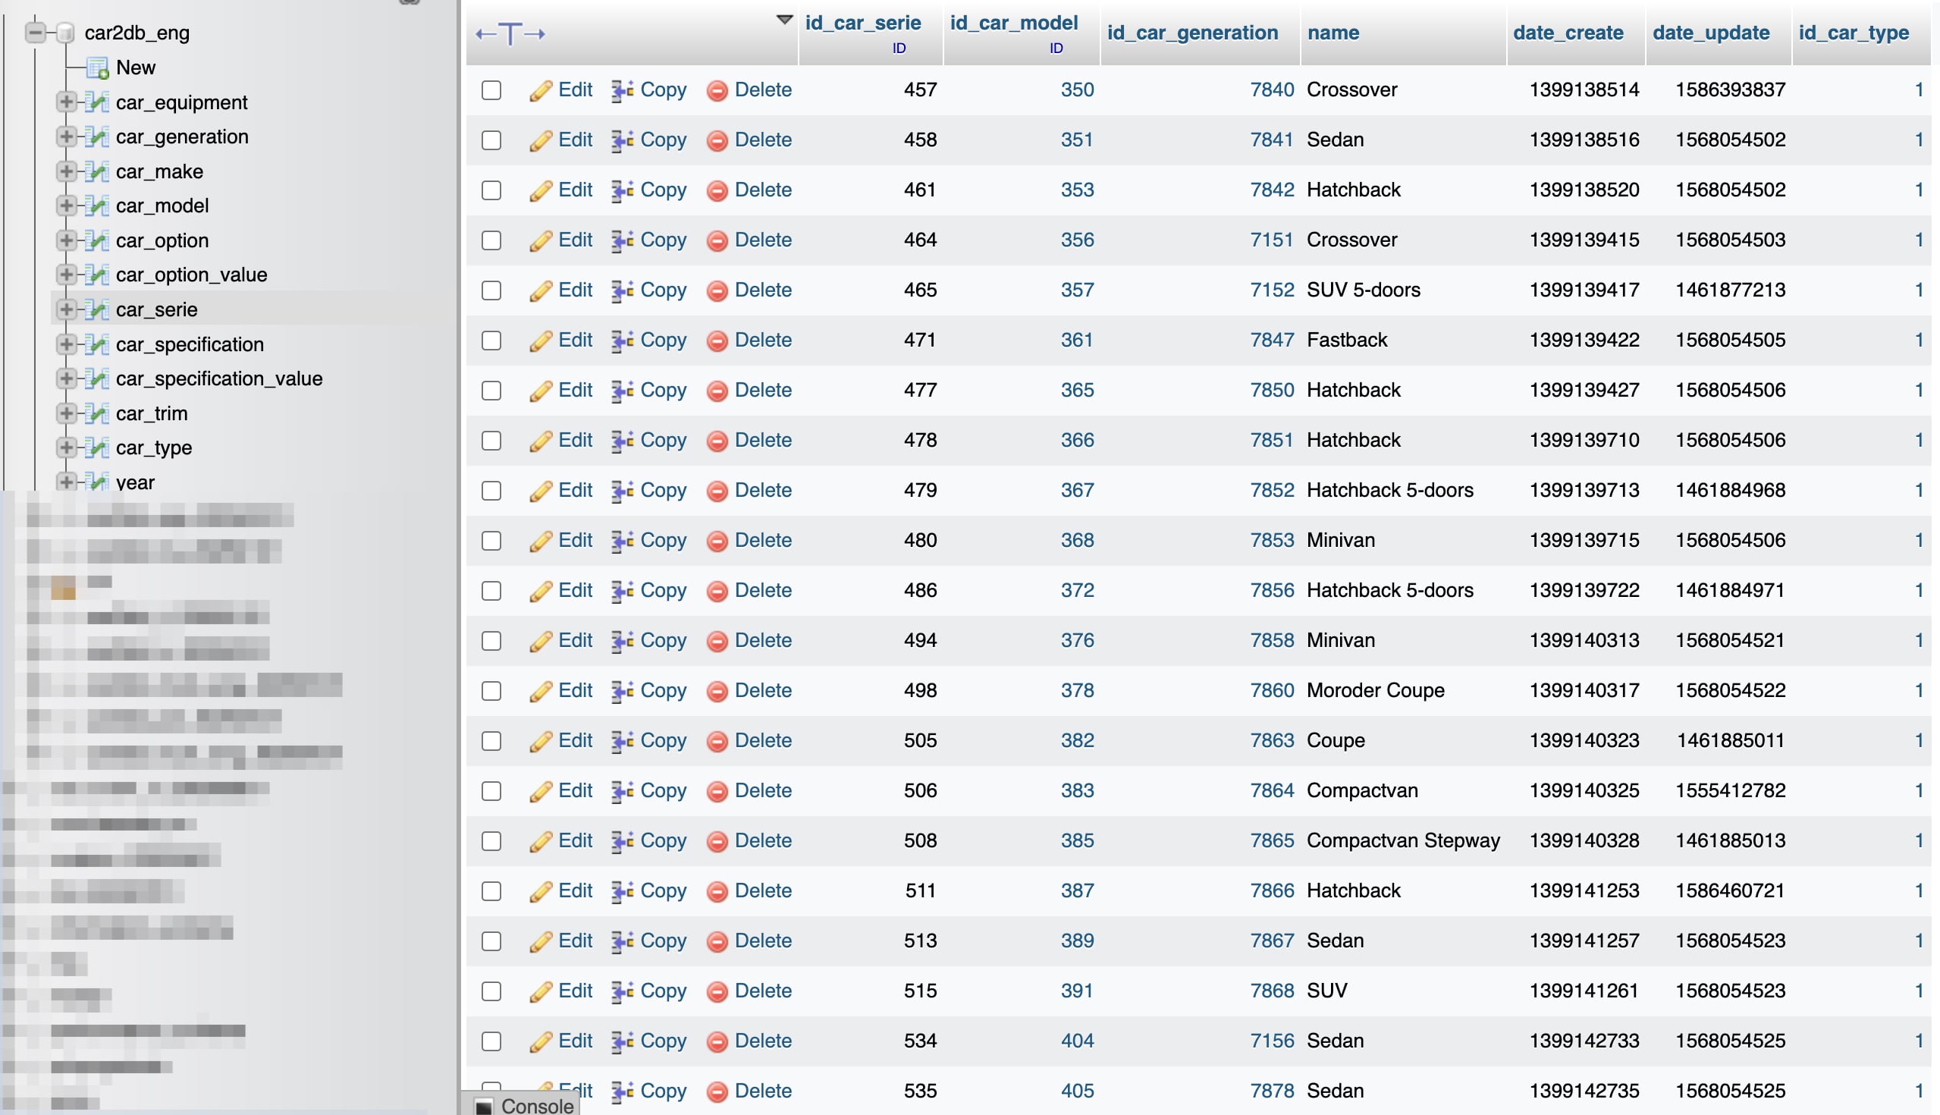Click the red Delete icon in row 461
Image resolution: width=1940 pixels, height=1115 pixels.
pyautogui.click(x=717, y=190)
